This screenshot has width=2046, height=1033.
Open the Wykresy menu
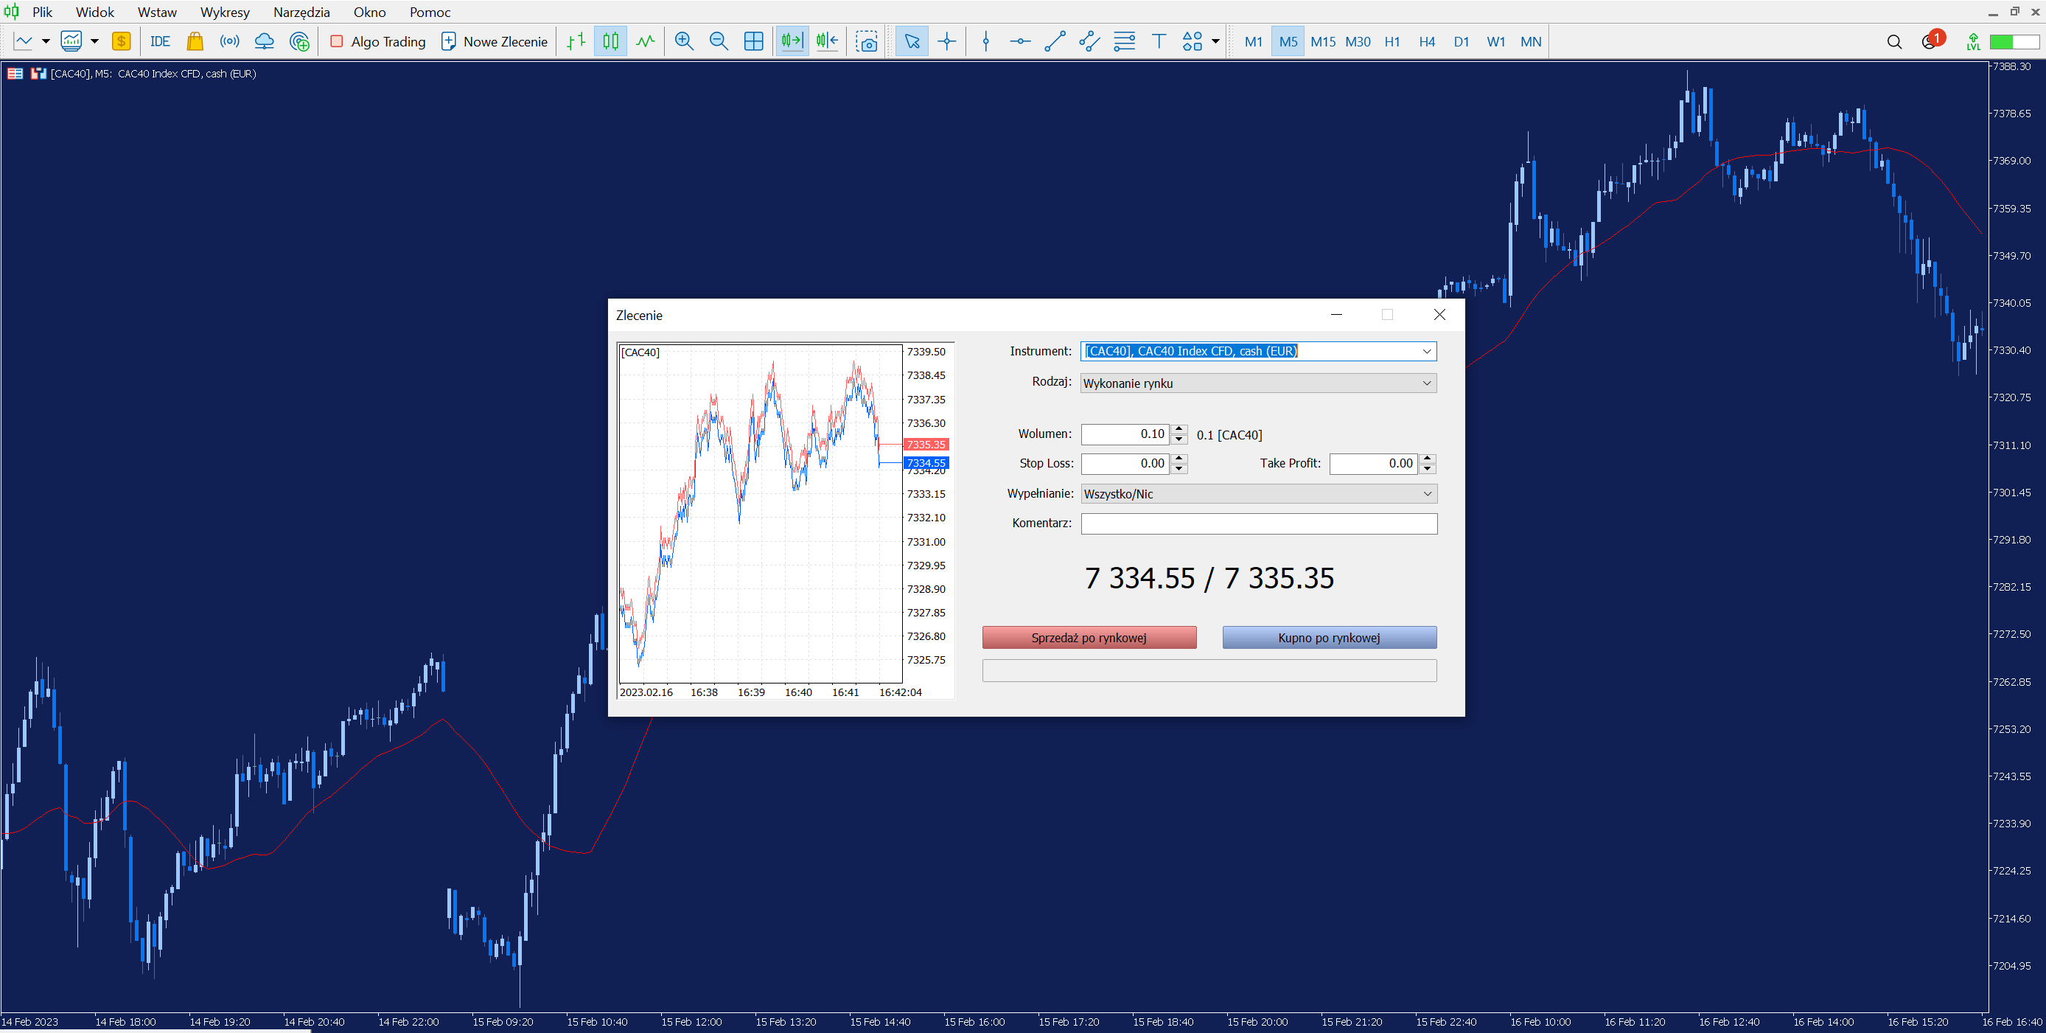pyautogui.click(x=225, y=12)
